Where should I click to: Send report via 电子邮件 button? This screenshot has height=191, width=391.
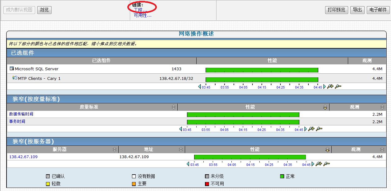[378, 10]
